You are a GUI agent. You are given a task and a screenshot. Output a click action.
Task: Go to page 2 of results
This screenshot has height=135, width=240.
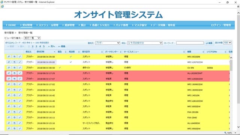tap(33, 46)
